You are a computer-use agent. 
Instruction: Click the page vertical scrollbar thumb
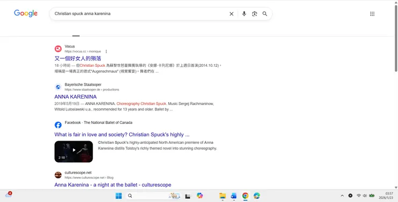(x=396, y=38)
